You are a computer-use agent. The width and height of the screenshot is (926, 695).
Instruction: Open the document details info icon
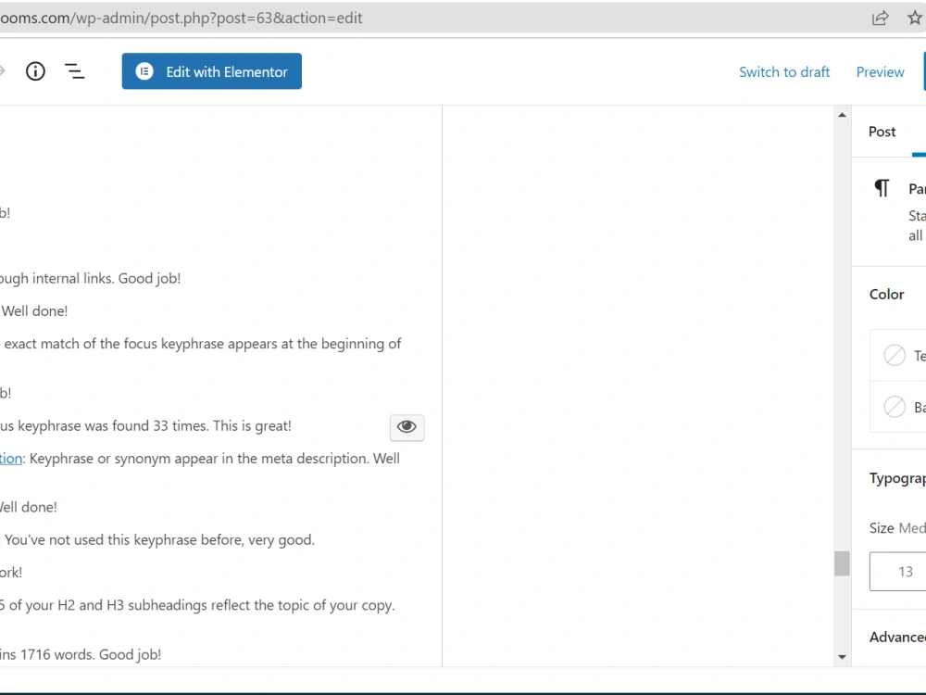35,71
